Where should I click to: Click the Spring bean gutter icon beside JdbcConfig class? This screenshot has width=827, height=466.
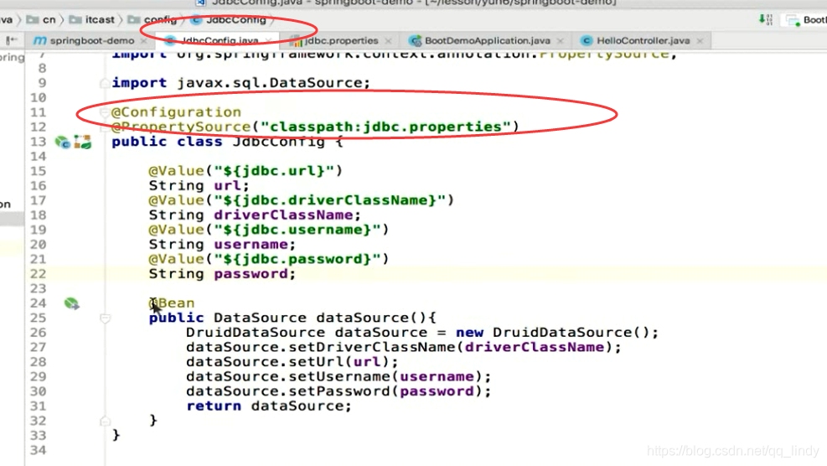62,142
